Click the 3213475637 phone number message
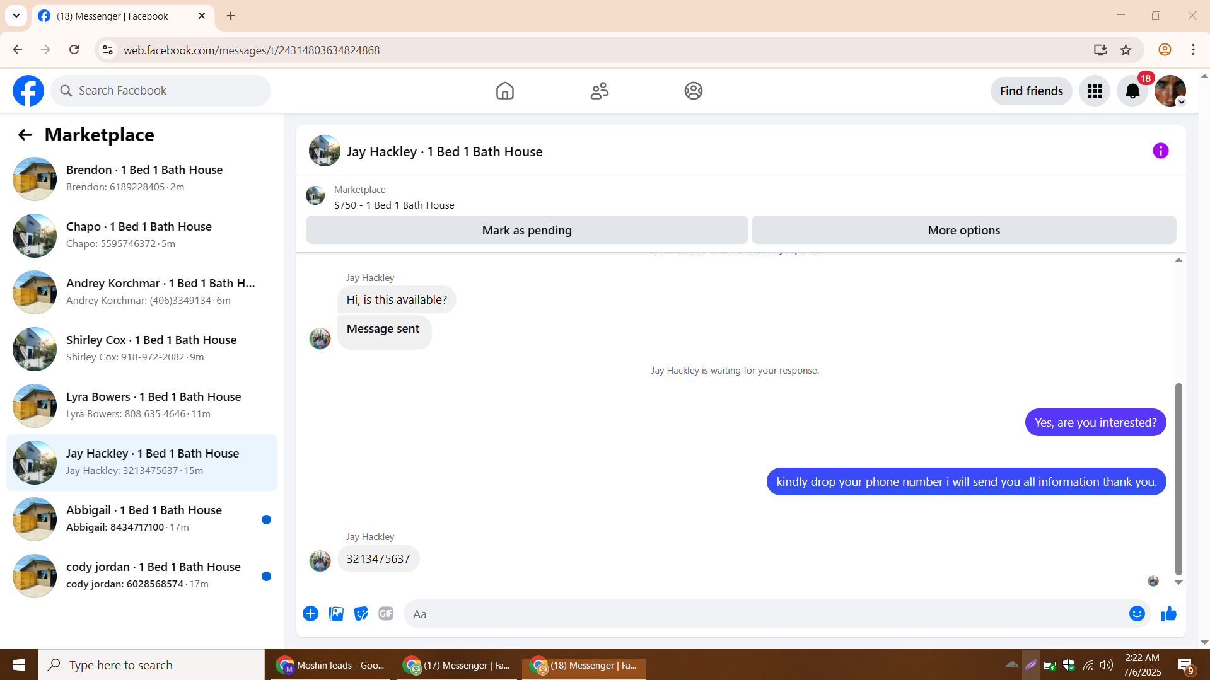This screenshot has width=1210, height=680. coord(378,559)
